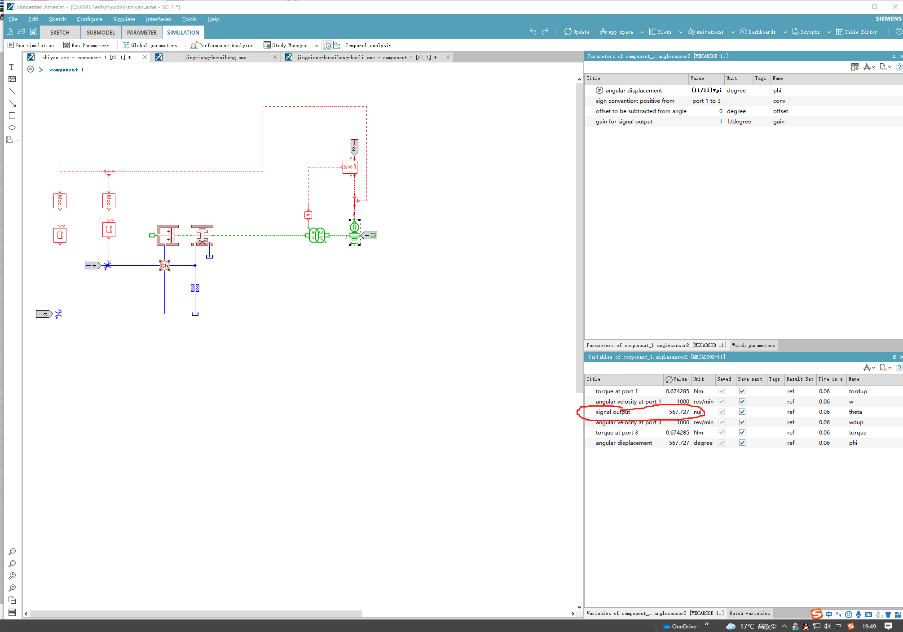Select the Line drawing tool
The width and height of the screenshot is (903, 632).
[12, 91]
